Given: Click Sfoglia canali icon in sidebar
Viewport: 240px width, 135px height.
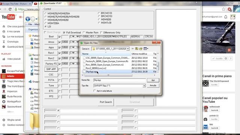Looking at the screenshot, I should 4,120.
